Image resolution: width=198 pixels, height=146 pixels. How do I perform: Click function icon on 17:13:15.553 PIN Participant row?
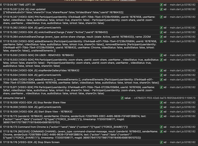click(161, 60)
